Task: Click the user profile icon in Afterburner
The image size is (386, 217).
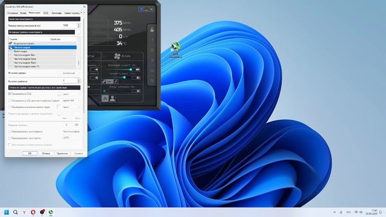Action: click(x=112, y=98)
